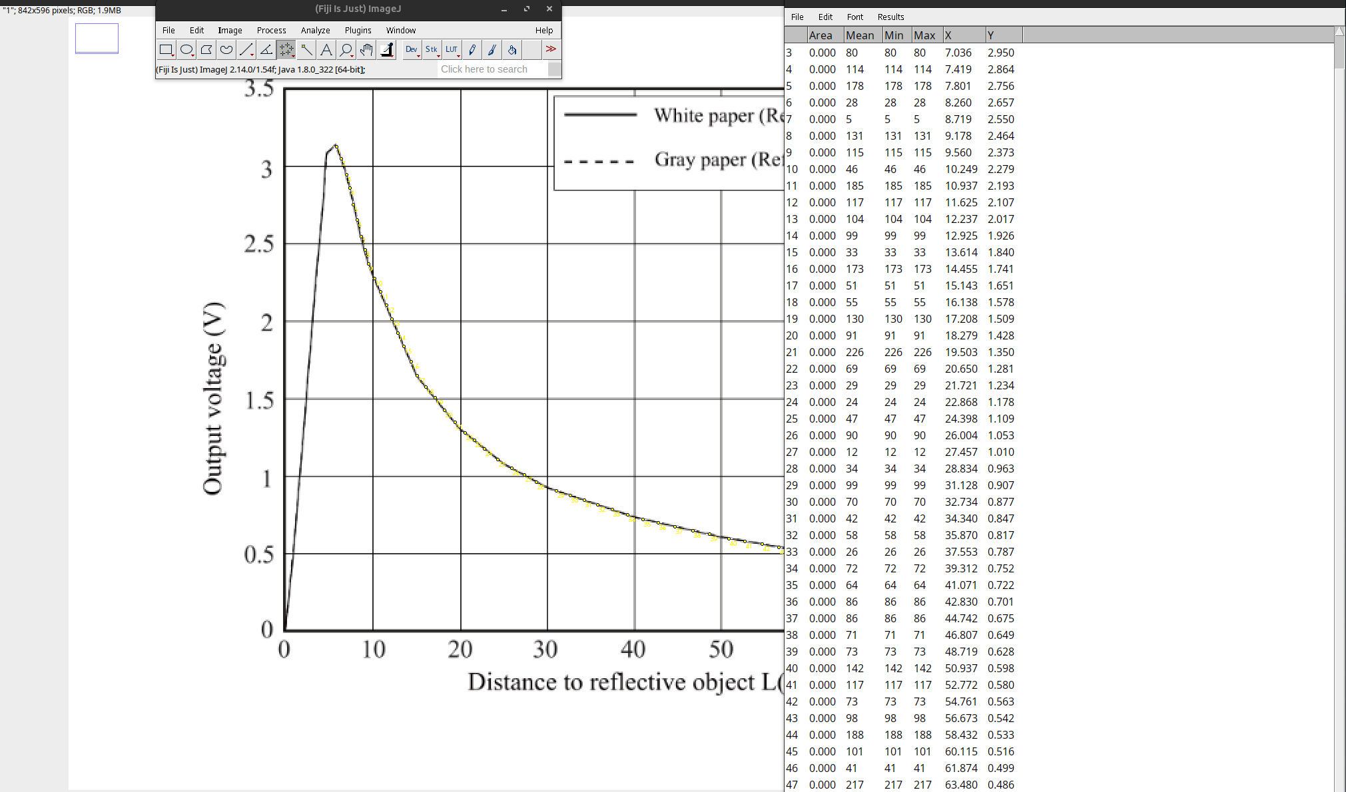Viewport: 1346px width, 792px height.
Task: Select the polygon selection tool
Action: [x=206, y=49]
